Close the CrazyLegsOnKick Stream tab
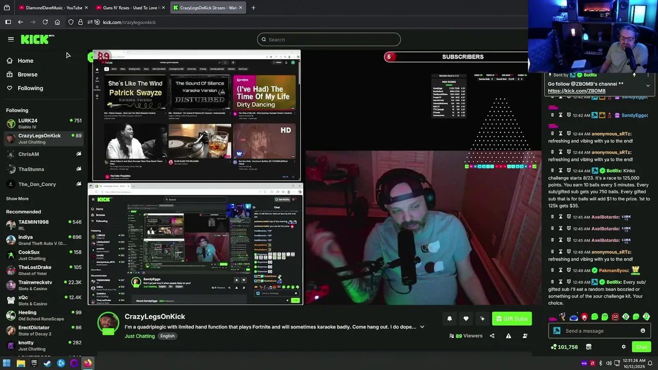This screenshot has height=370, width=658. pyautogui.click(x=241, y=8)
